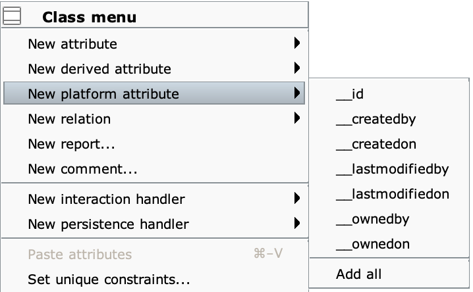This screenshot has width=473, height=292.
Task: Expand the New interaction handler arrow
Action: [x=297, y=198]
